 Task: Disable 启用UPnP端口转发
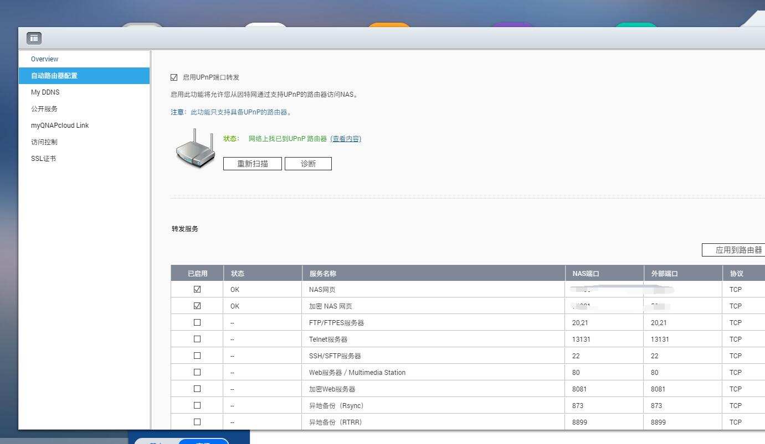point(174,77)
